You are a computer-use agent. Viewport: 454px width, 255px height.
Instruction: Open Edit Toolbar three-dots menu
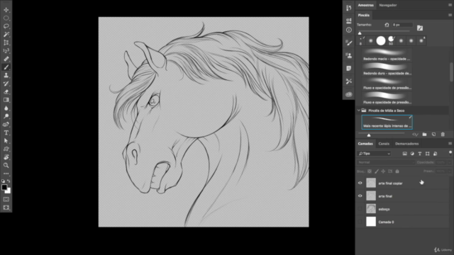click(6, 174)
